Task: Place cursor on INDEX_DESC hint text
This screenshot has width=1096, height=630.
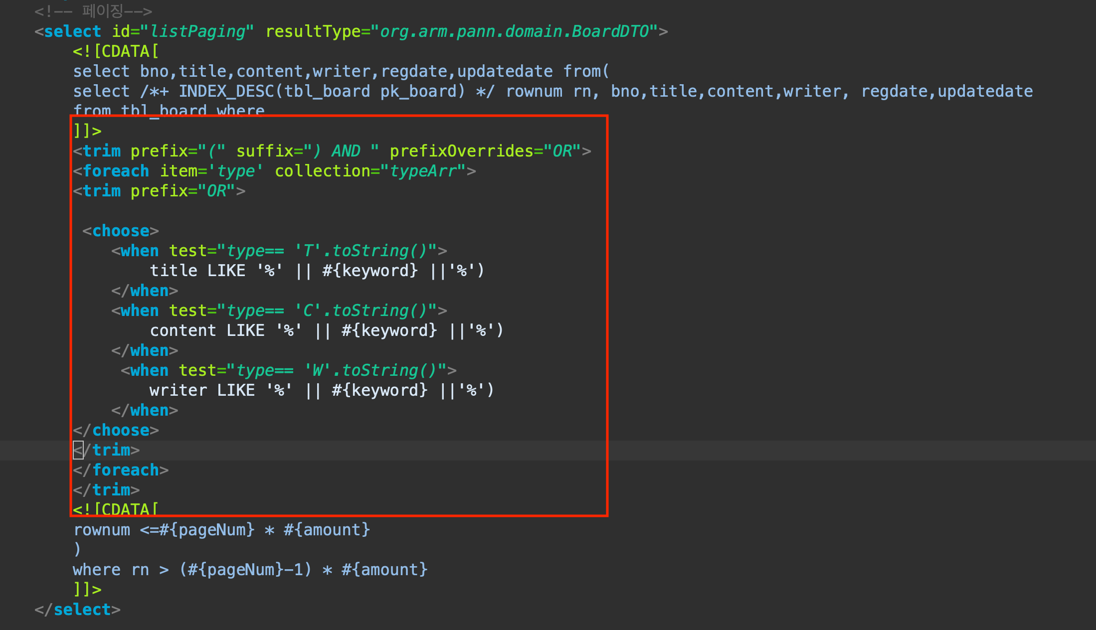Action: pos(226,91)
